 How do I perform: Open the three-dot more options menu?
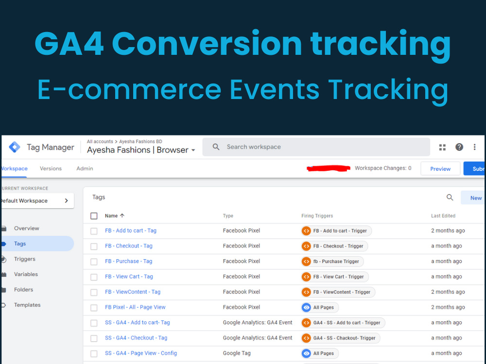pyautogui.click(x=474, y=147)
